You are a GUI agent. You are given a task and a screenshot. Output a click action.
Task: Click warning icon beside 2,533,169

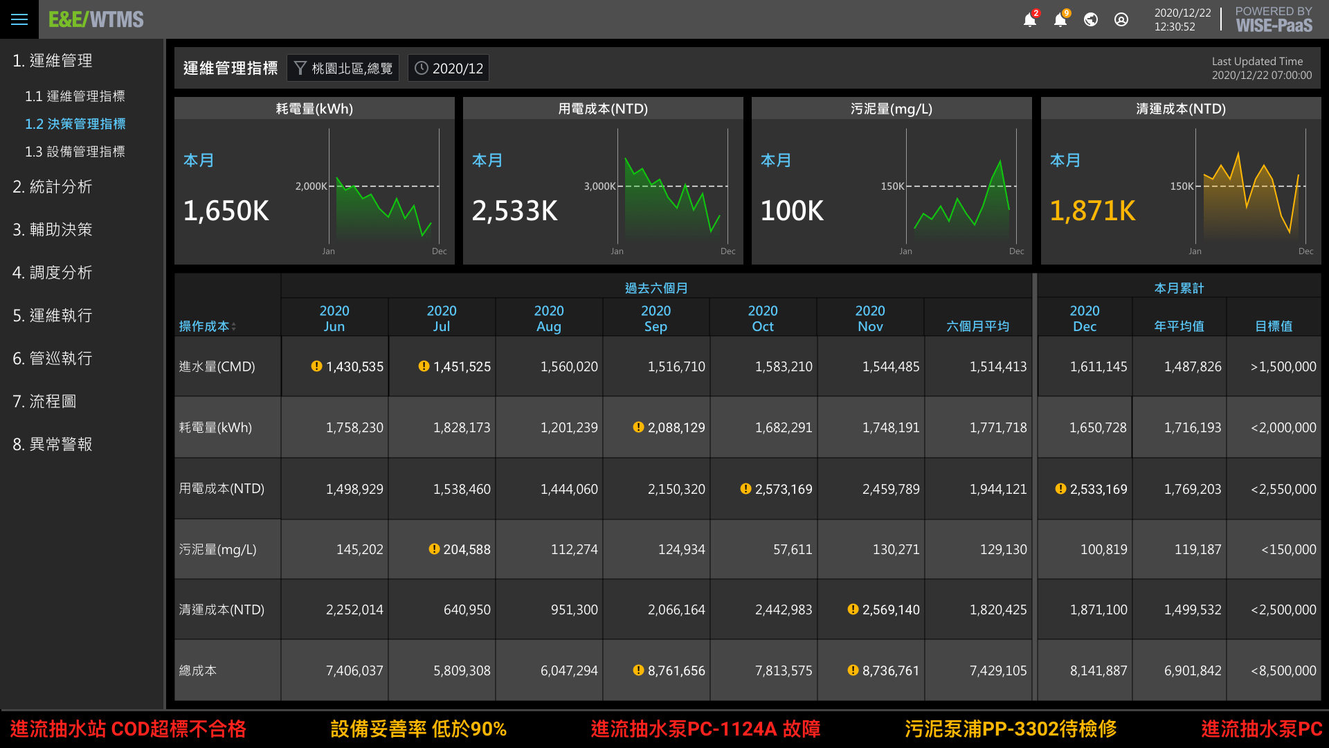tap(1060, 488)
